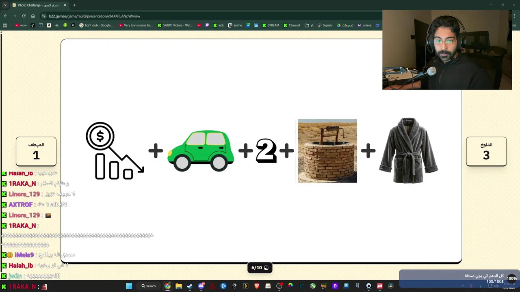Expand the tab search dropdown
Image resolution: width=520 pixels, height=292 pixels.
(x=5, y=5)
